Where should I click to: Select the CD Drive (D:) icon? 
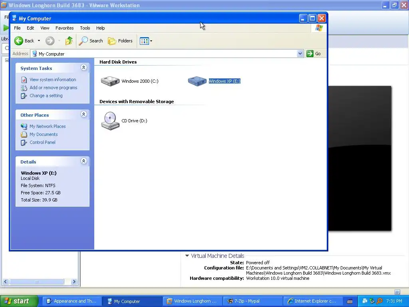click(x=110, y=121)
